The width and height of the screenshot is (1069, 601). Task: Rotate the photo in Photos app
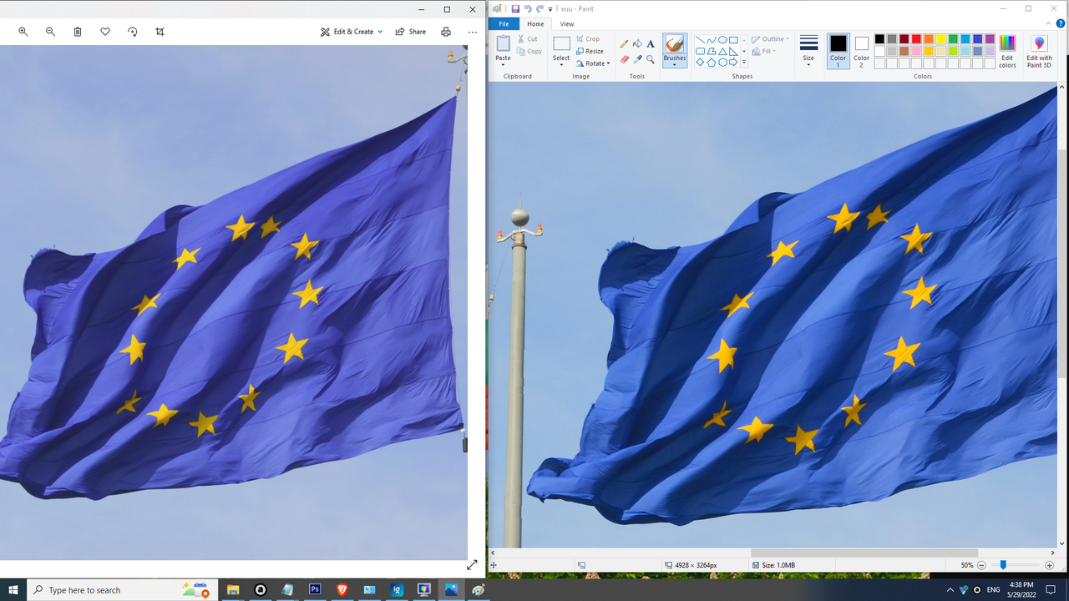coord(132,32)
